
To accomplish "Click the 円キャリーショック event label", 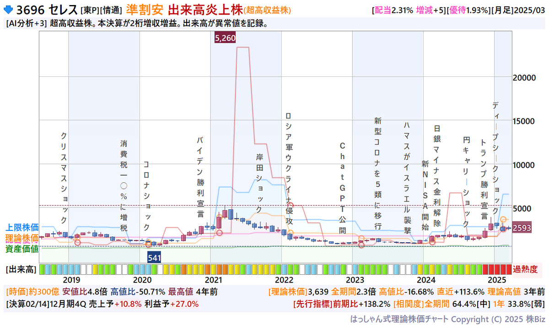I will point(466,181).
